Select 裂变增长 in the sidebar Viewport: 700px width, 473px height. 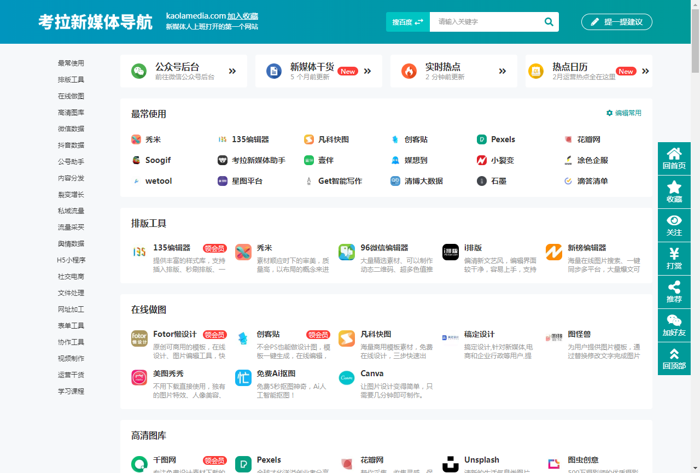(71, 195)
